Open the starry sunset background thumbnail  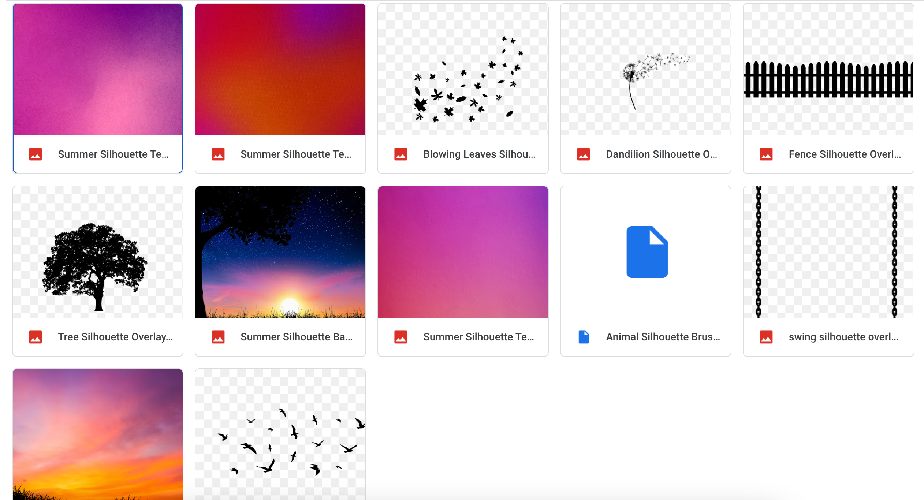(280, 252)
